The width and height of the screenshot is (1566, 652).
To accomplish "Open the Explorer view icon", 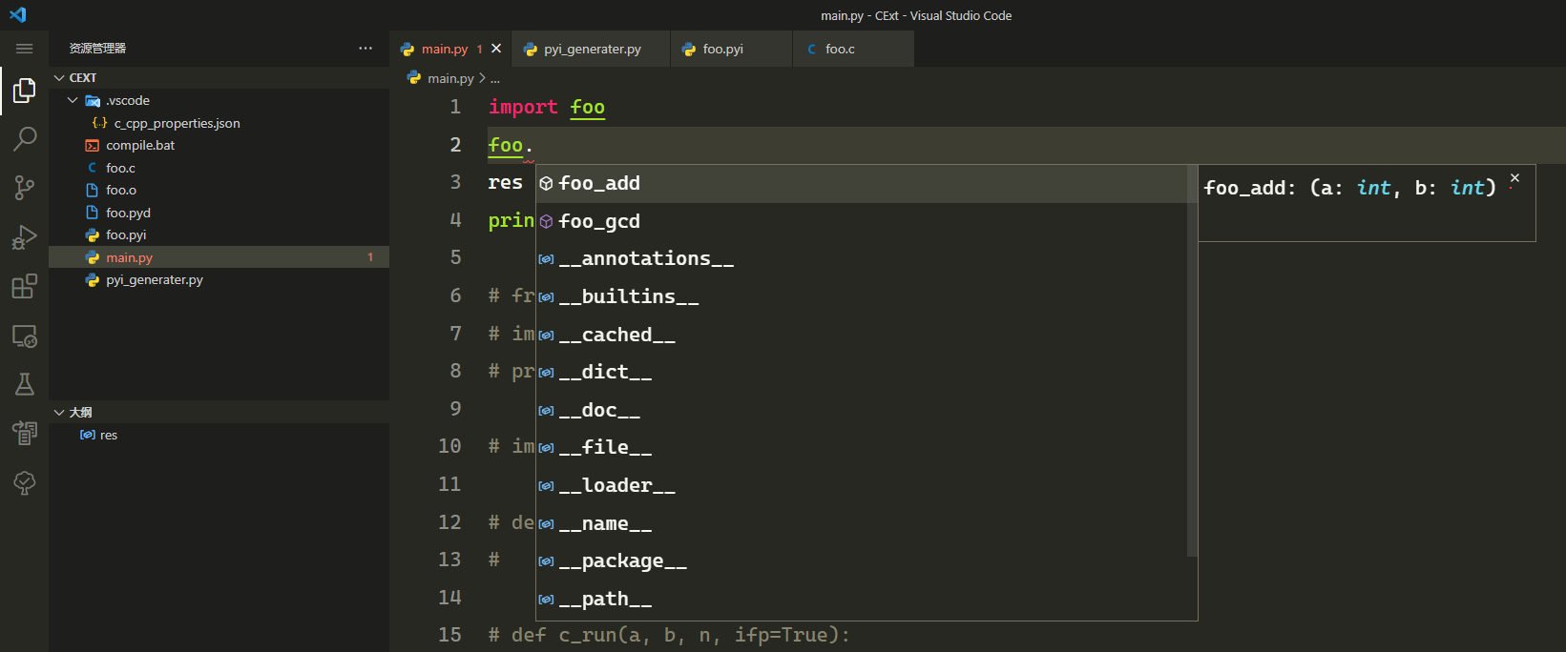I will (x=25, y=91).
